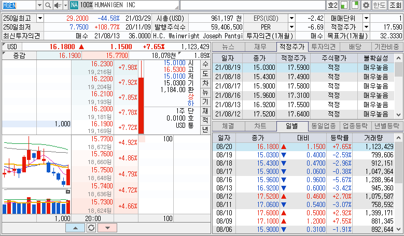Open the 250일최고 dropdown arrow
Viewport: 404px width, 236px height.
pyautogui.click(x=40, y=18)
